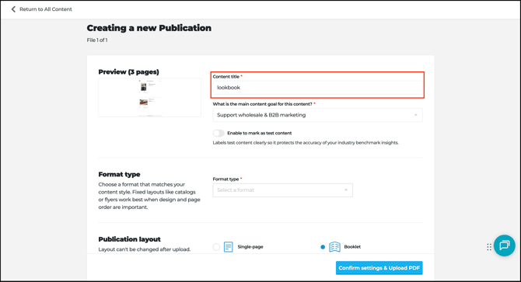Click the drag handle dots beside chat icon
The width and height of the screenshot is (521, 282).
[489, 247]
